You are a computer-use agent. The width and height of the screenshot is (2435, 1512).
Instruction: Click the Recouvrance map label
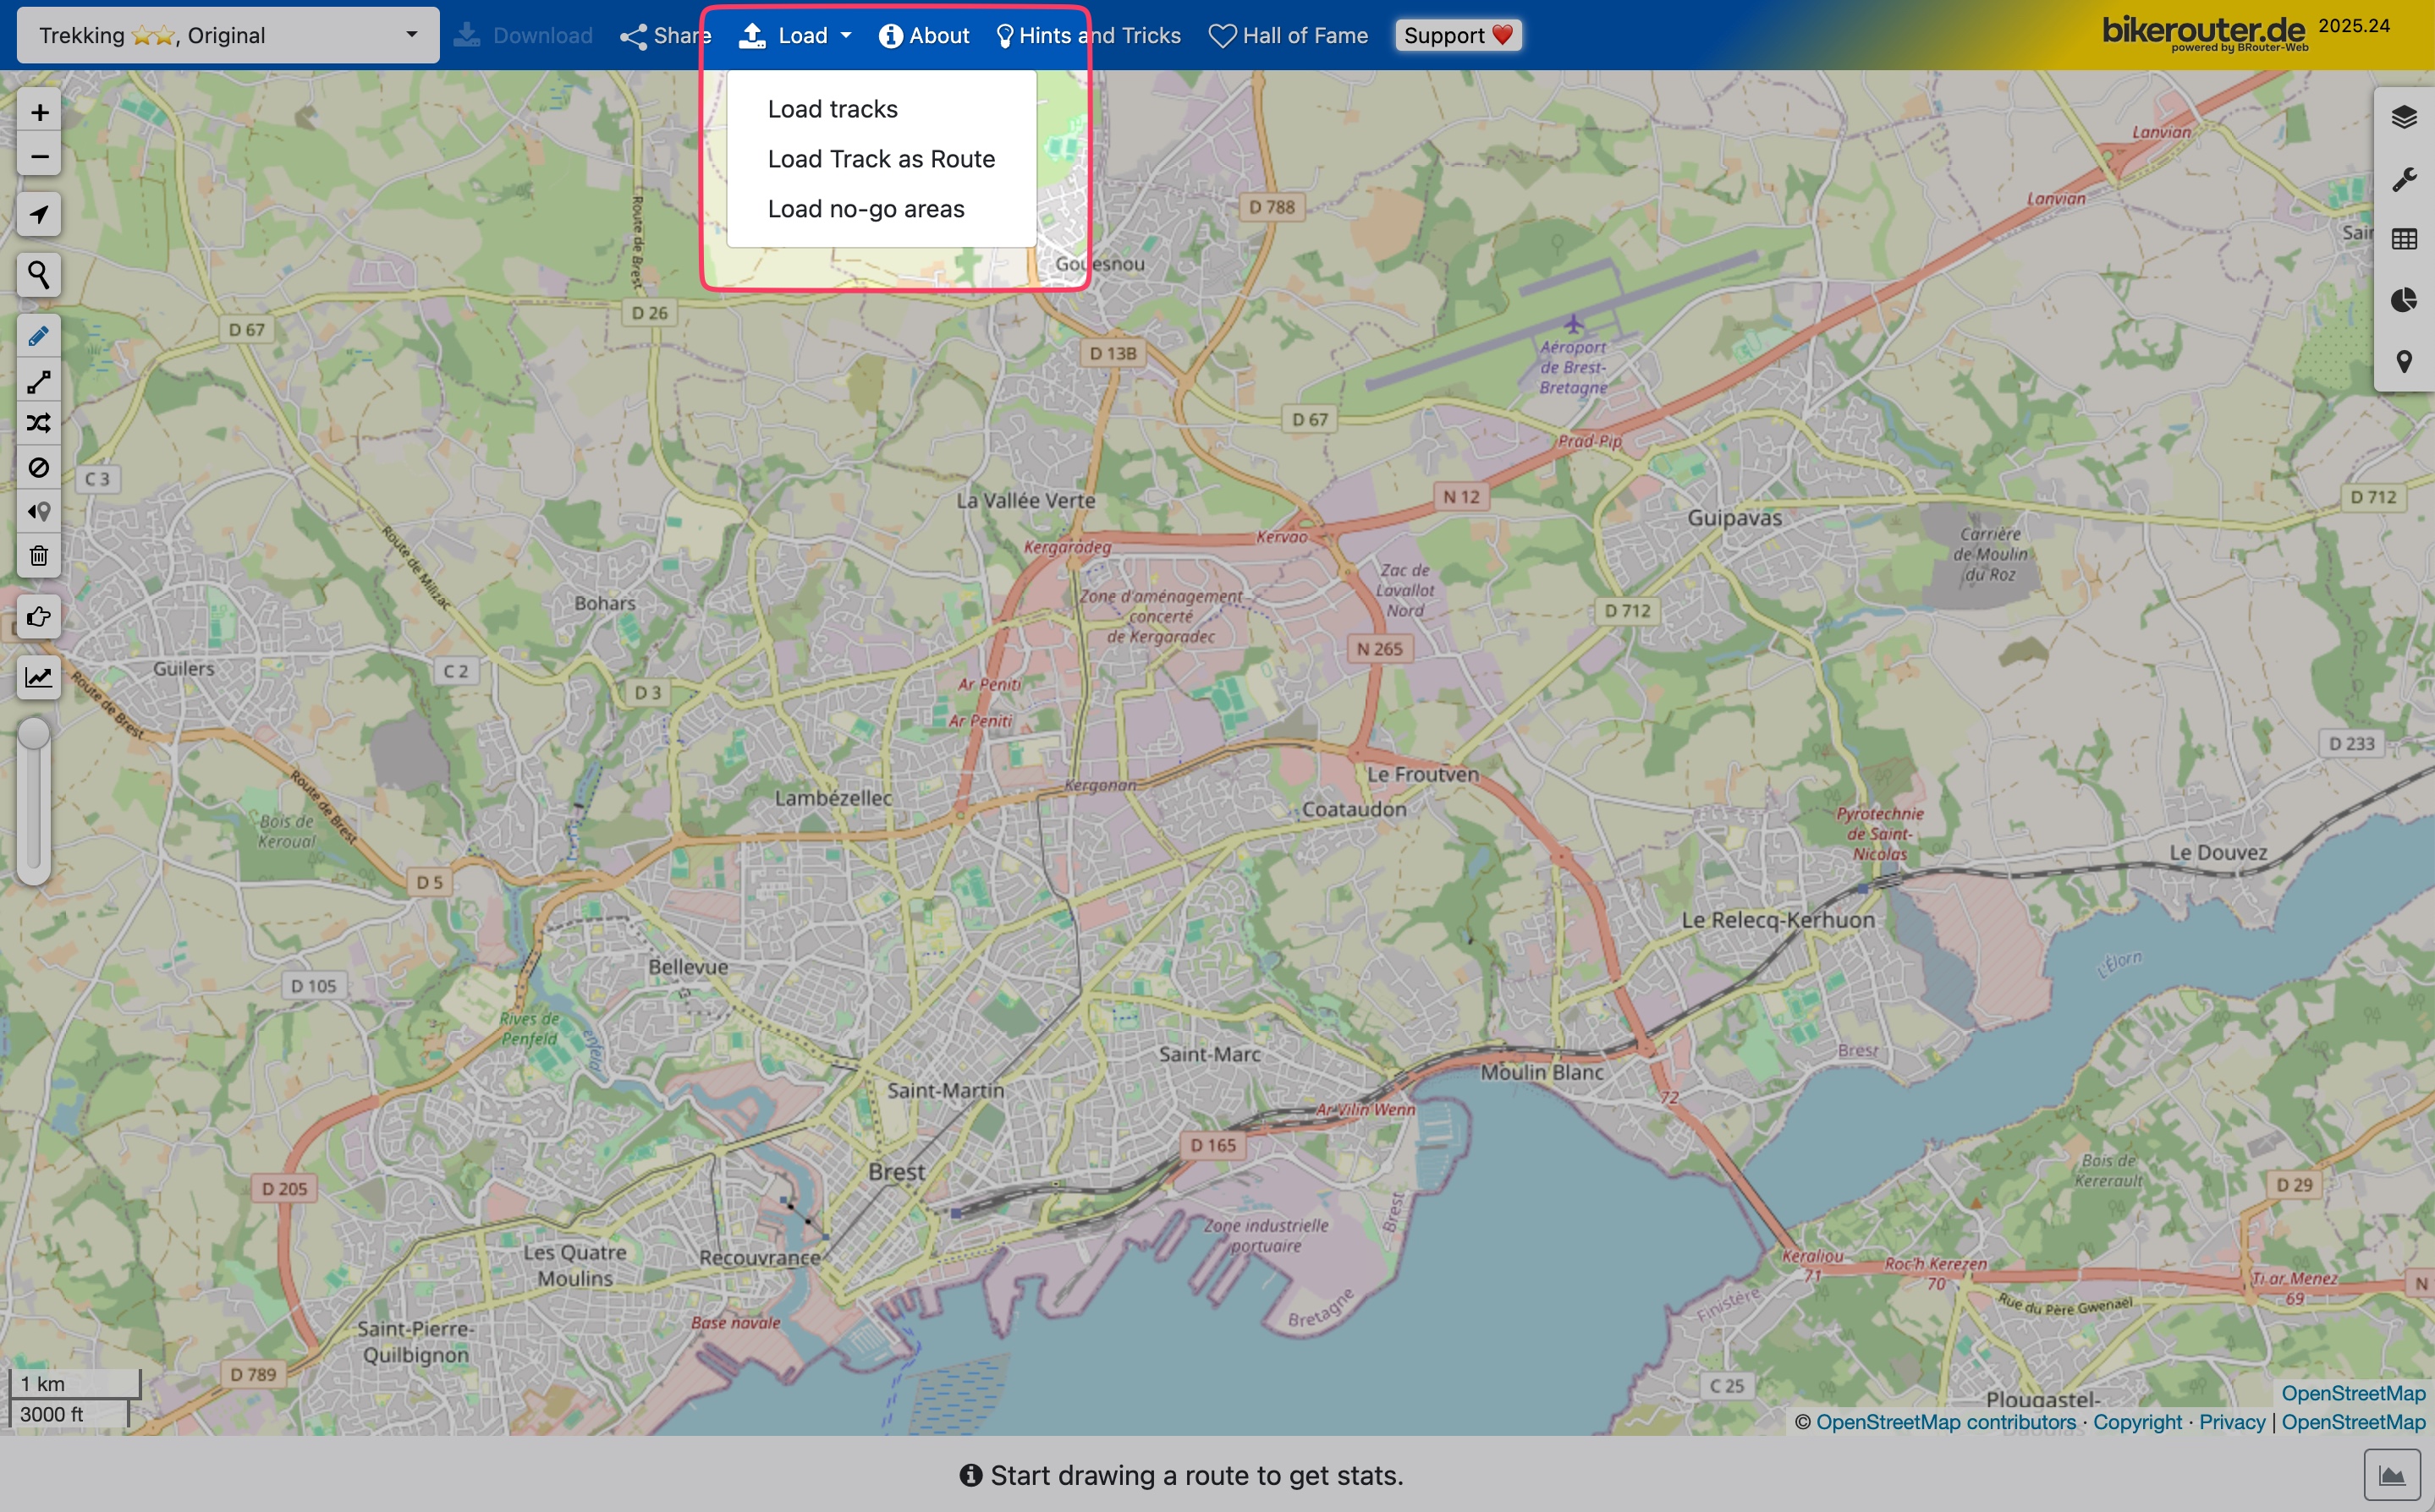759,1257
